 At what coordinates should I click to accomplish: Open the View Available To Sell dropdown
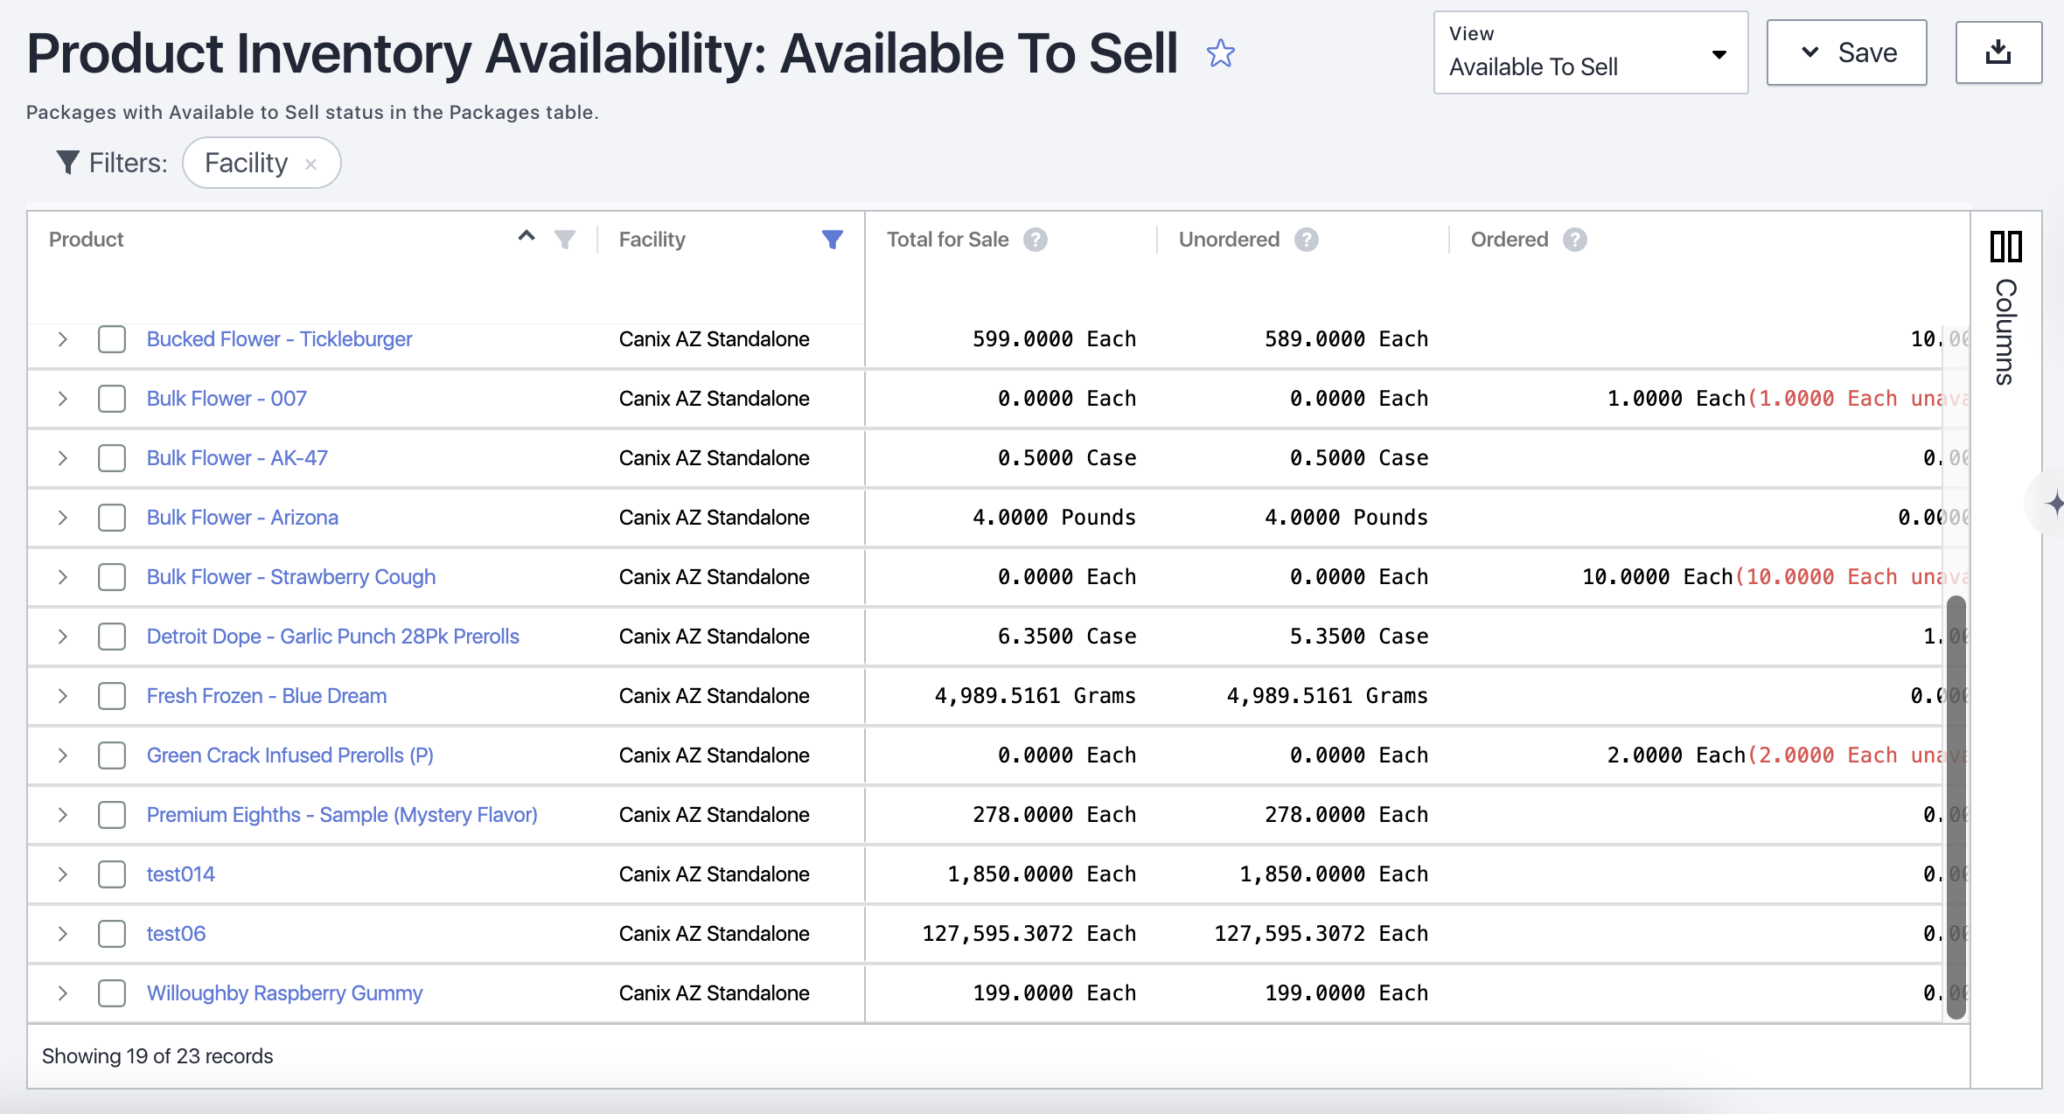1591,52
